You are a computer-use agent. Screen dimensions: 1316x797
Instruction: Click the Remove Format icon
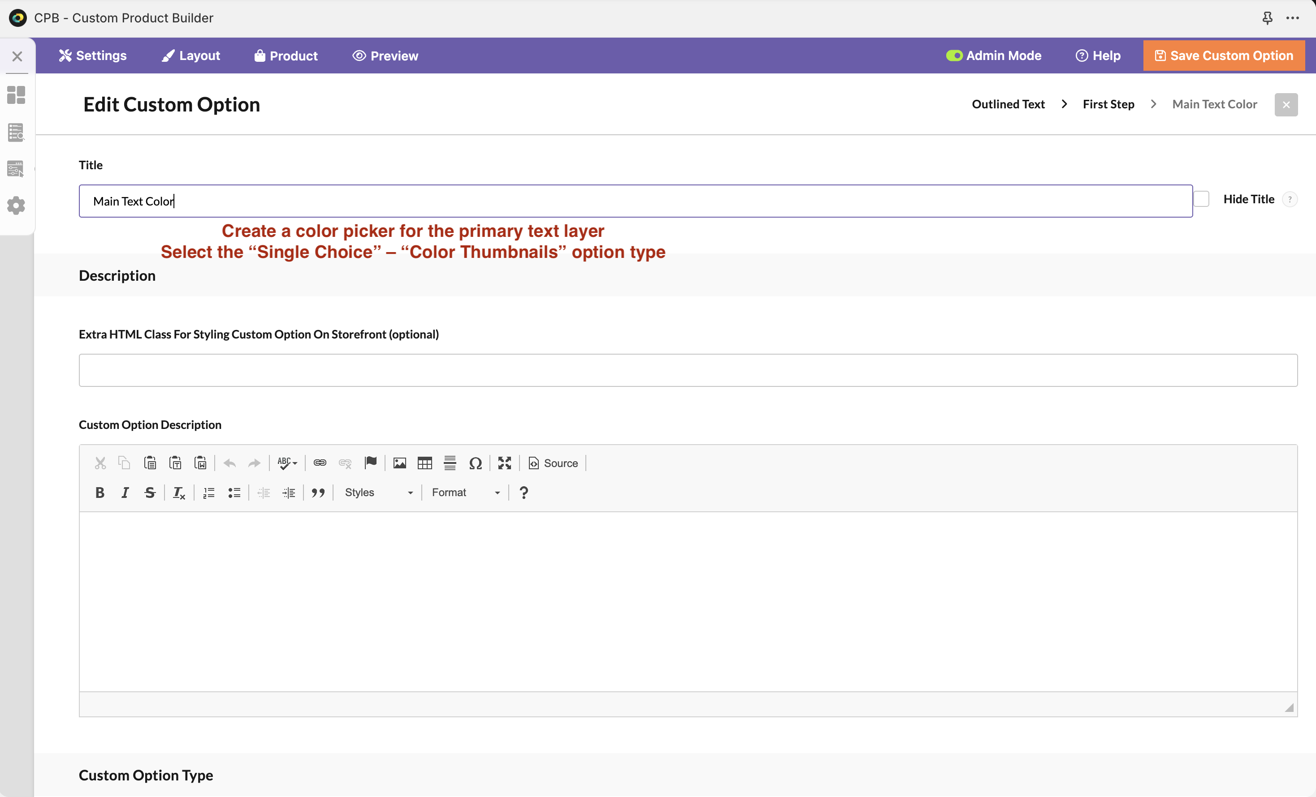point(179,493)
